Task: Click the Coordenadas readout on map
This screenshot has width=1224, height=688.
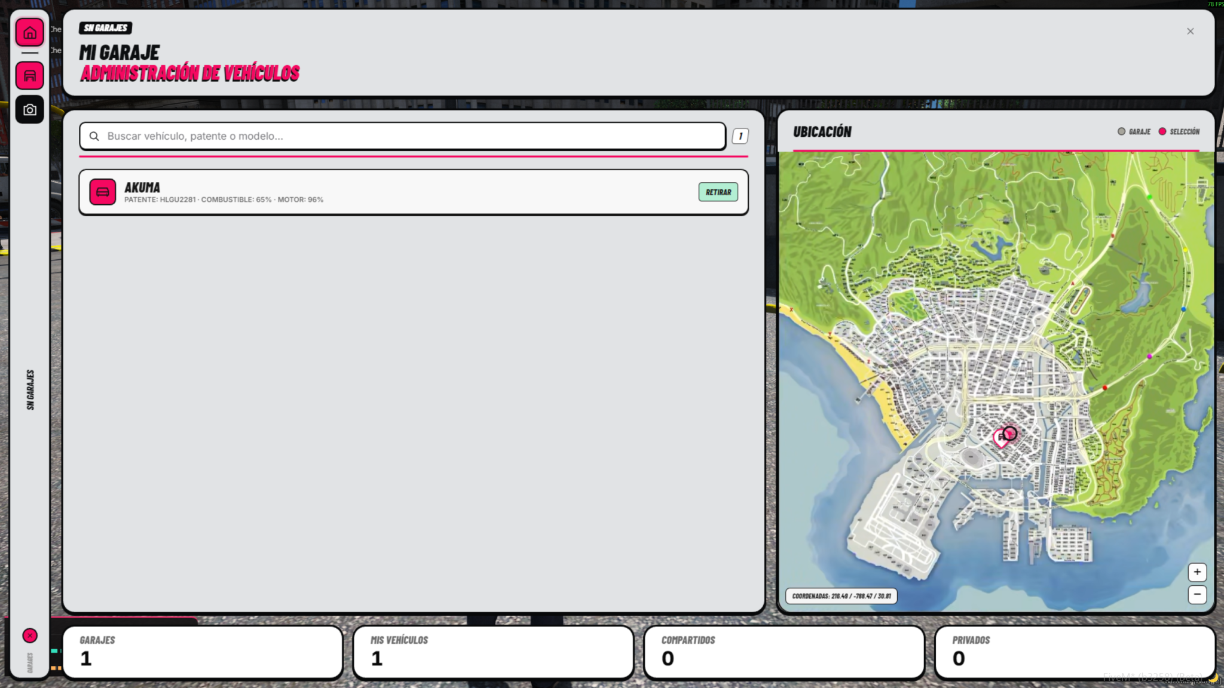Action: tap(841, 596)
